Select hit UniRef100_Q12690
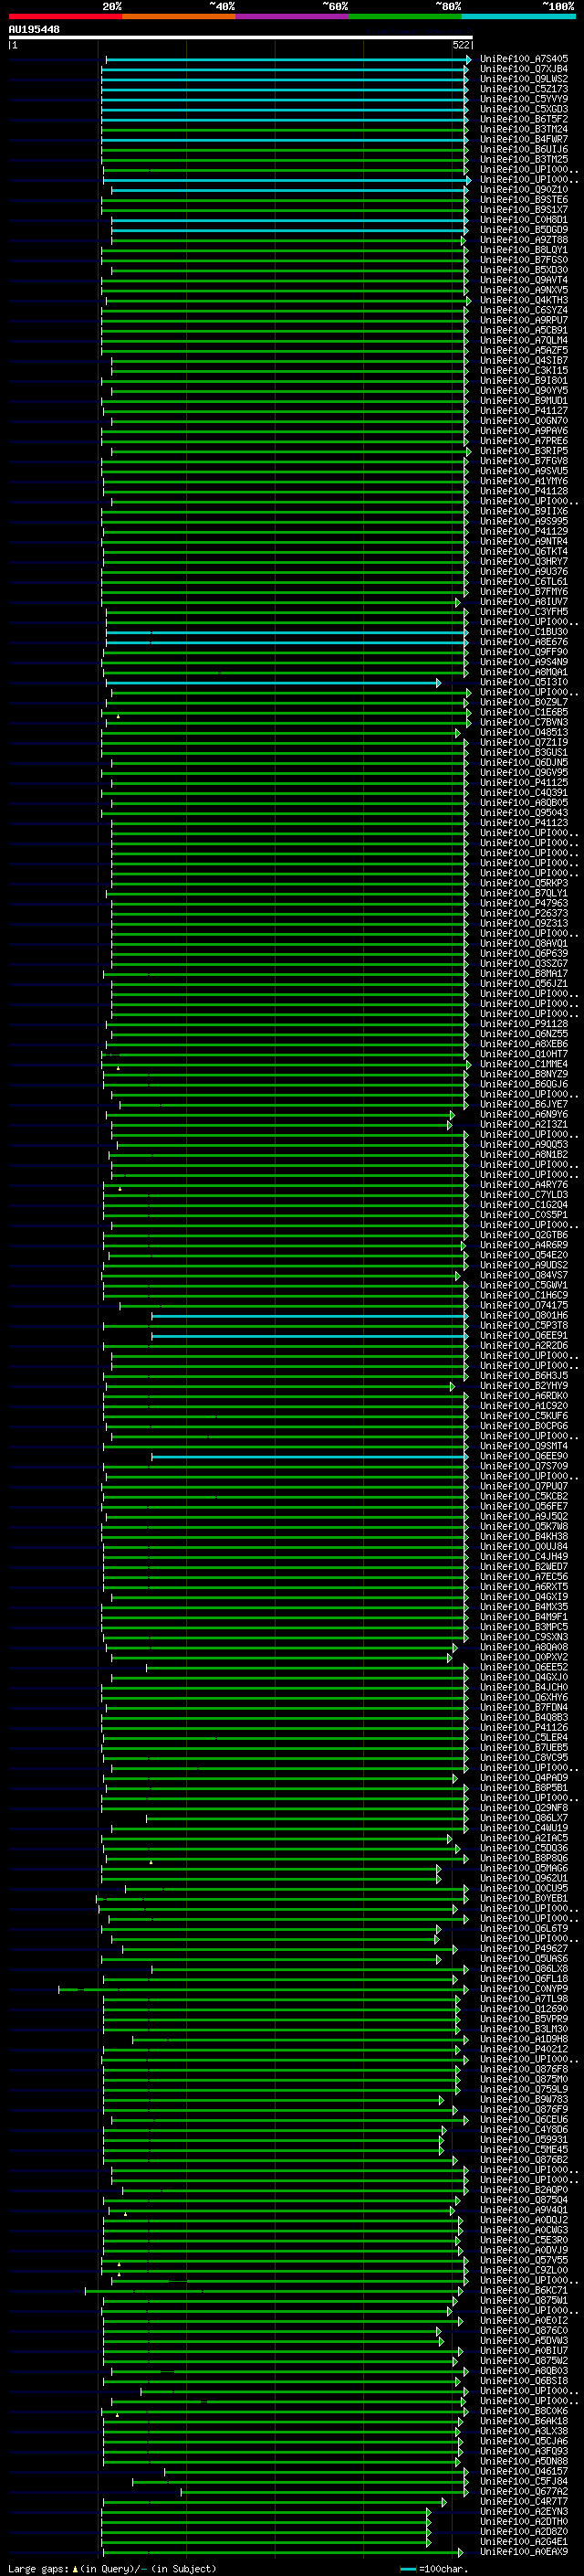584x2576 pixels. click(x=524, y=2009)
